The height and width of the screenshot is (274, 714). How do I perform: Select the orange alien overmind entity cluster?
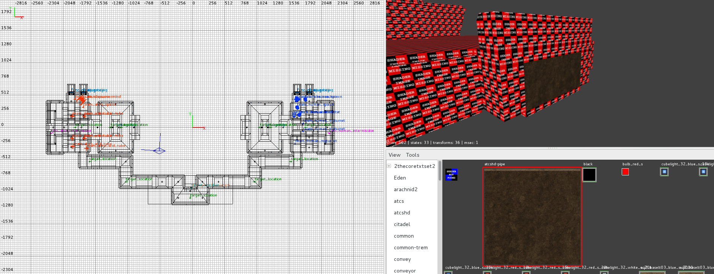tap(81, 100)
